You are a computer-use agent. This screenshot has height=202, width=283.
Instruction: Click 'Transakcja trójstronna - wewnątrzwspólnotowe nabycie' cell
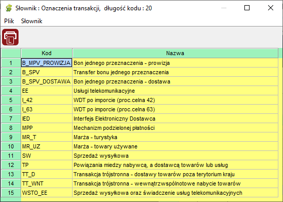click(175, 183)
